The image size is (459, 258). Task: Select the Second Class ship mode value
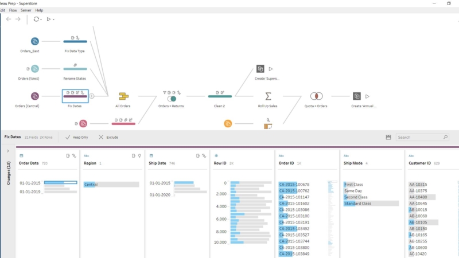(356, 197)
